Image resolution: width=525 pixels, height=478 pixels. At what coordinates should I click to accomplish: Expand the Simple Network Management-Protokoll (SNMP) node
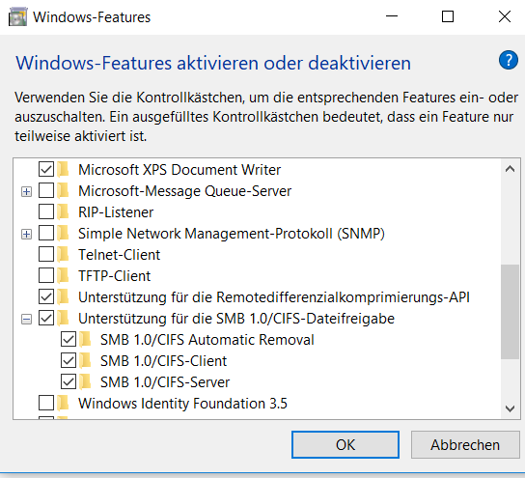tap(26, 234)
